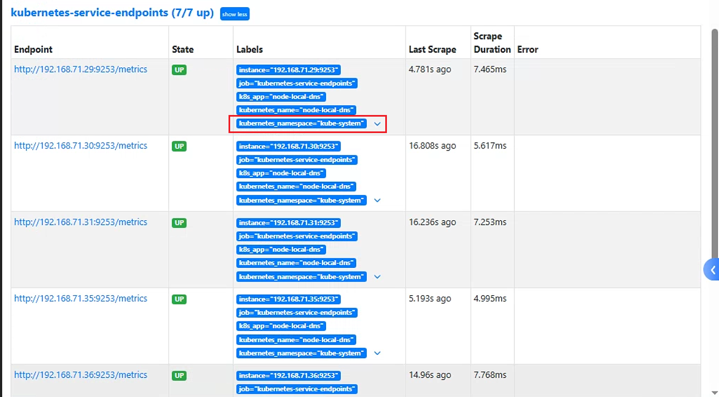Screen dimensions: 719x397
Task: Click the 7.253ms scrape duration value
Action: 490,222
